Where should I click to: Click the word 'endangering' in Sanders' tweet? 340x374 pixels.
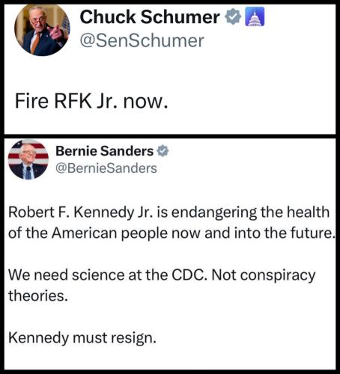214,213
